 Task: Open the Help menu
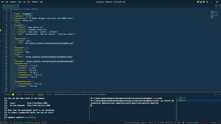pos(41,2)
